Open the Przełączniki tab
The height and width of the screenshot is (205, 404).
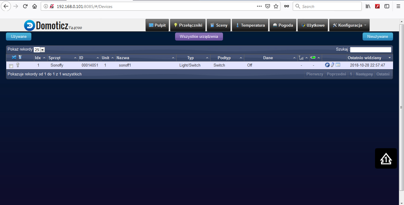(x=188, y=25)
